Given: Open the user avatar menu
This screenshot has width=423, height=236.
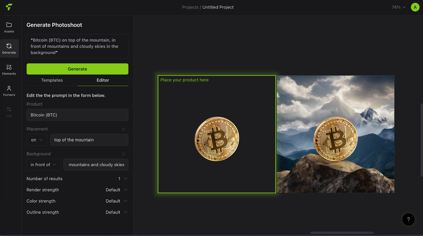Looking at the screenshot, I should point(415,7).
